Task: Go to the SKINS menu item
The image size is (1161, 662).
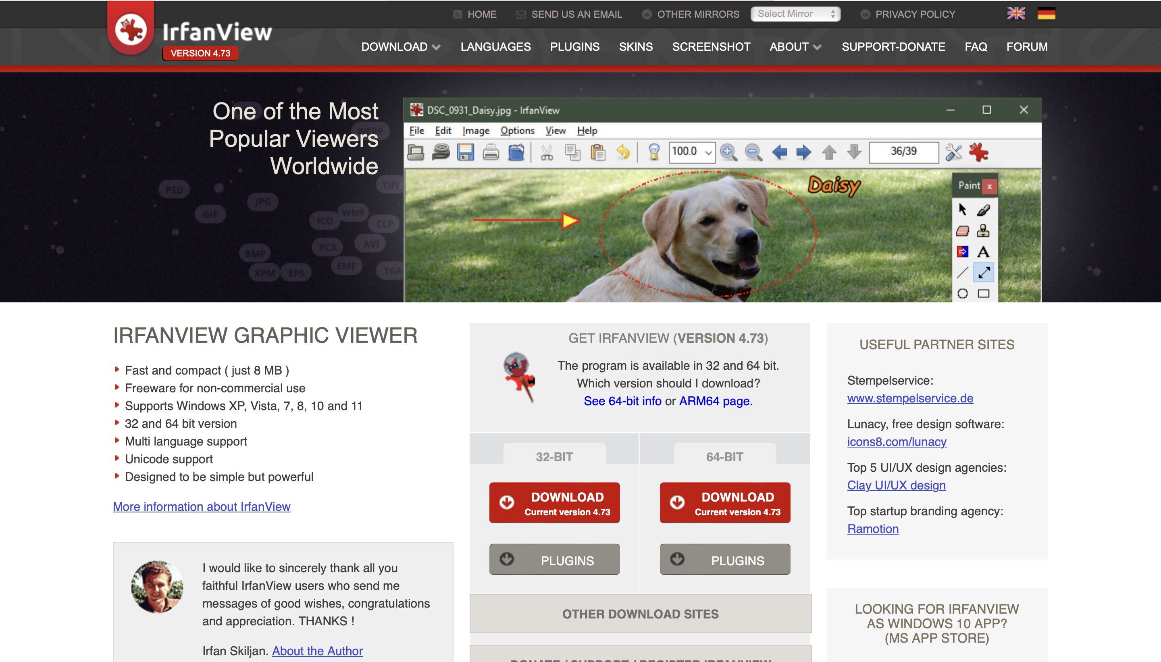Action: point(635,47)
